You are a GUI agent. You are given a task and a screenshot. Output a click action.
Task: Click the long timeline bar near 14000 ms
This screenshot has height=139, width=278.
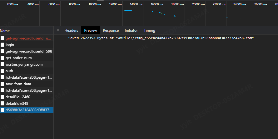pyautogui.click(x=128, y=11)
